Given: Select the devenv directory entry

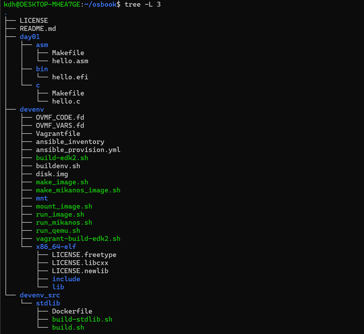Looking at the screenshot, I should [32, 109].
